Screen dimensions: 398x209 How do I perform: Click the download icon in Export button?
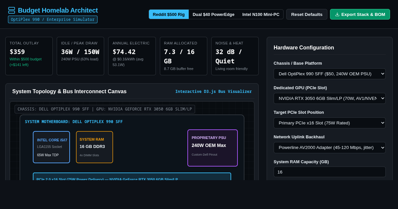(337, 14)
